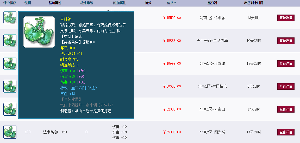Viewport: 300px width, 143px height.
Task: Click the 附加属性 column header
Action: tap(119, 3)
